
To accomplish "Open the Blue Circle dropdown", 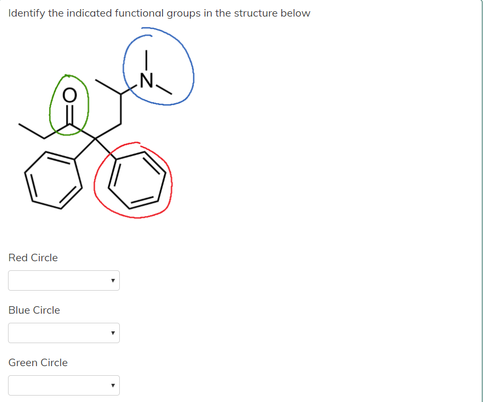I will click(64, 332).
